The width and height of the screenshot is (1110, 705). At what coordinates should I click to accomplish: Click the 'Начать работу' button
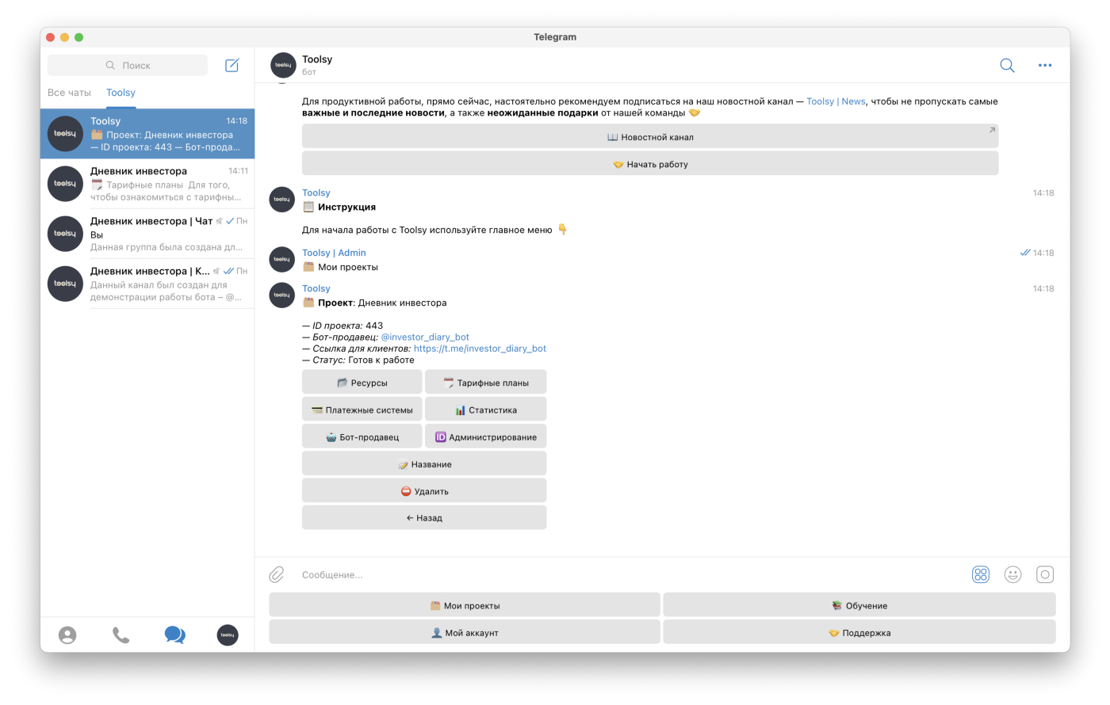650,163
